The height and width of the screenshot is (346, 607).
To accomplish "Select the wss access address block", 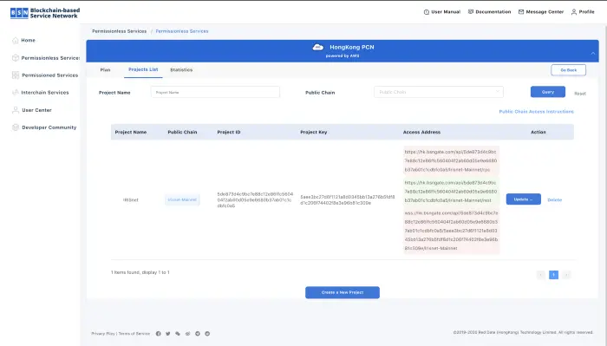I will [451, 231].
